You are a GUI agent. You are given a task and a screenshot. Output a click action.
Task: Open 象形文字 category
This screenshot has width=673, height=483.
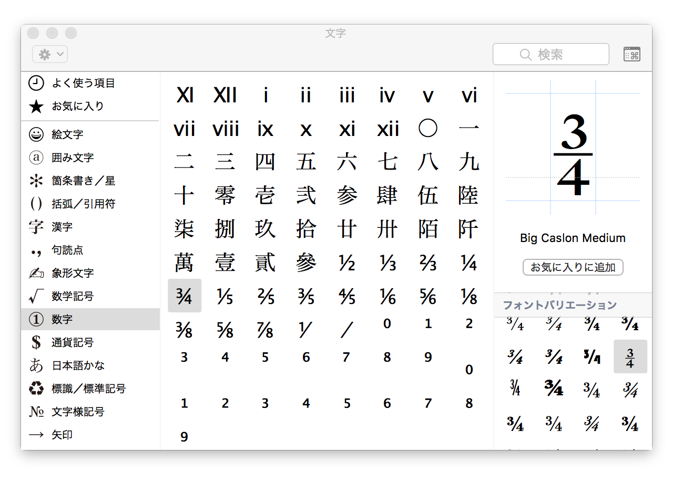[x=90, y=273]
